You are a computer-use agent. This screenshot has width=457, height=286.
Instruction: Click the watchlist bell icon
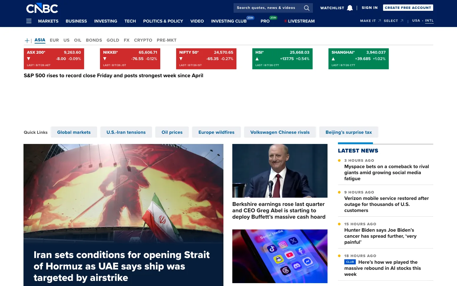tap(350, 8)
